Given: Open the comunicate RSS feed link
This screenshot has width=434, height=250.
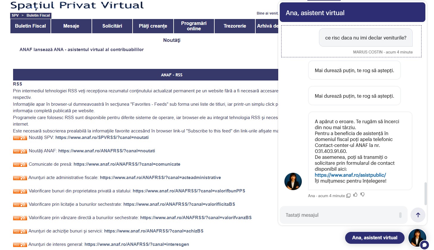Looking at the screenshot, I should [127, 164].
